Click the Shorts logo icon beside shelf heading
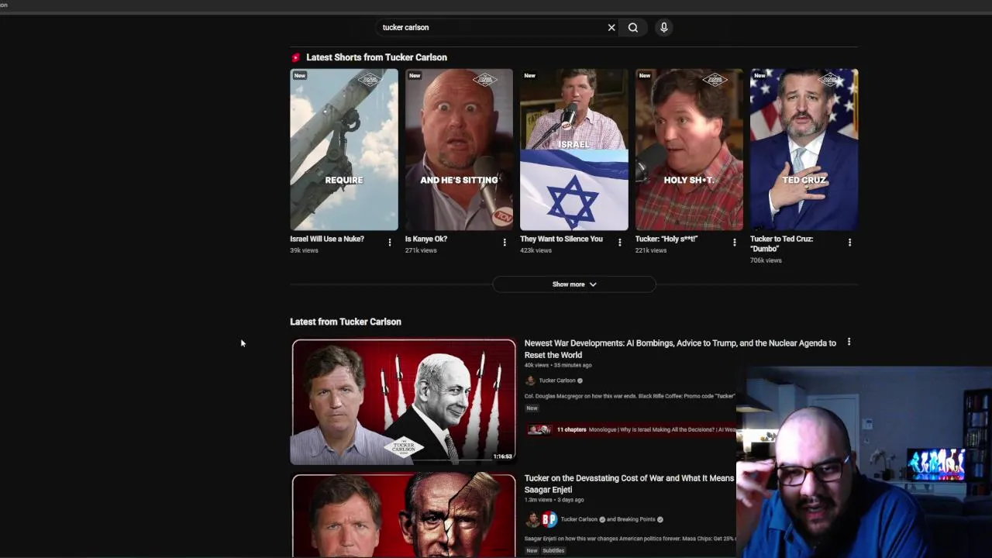Screen dimensions: 992x558 tap(295, 57)
